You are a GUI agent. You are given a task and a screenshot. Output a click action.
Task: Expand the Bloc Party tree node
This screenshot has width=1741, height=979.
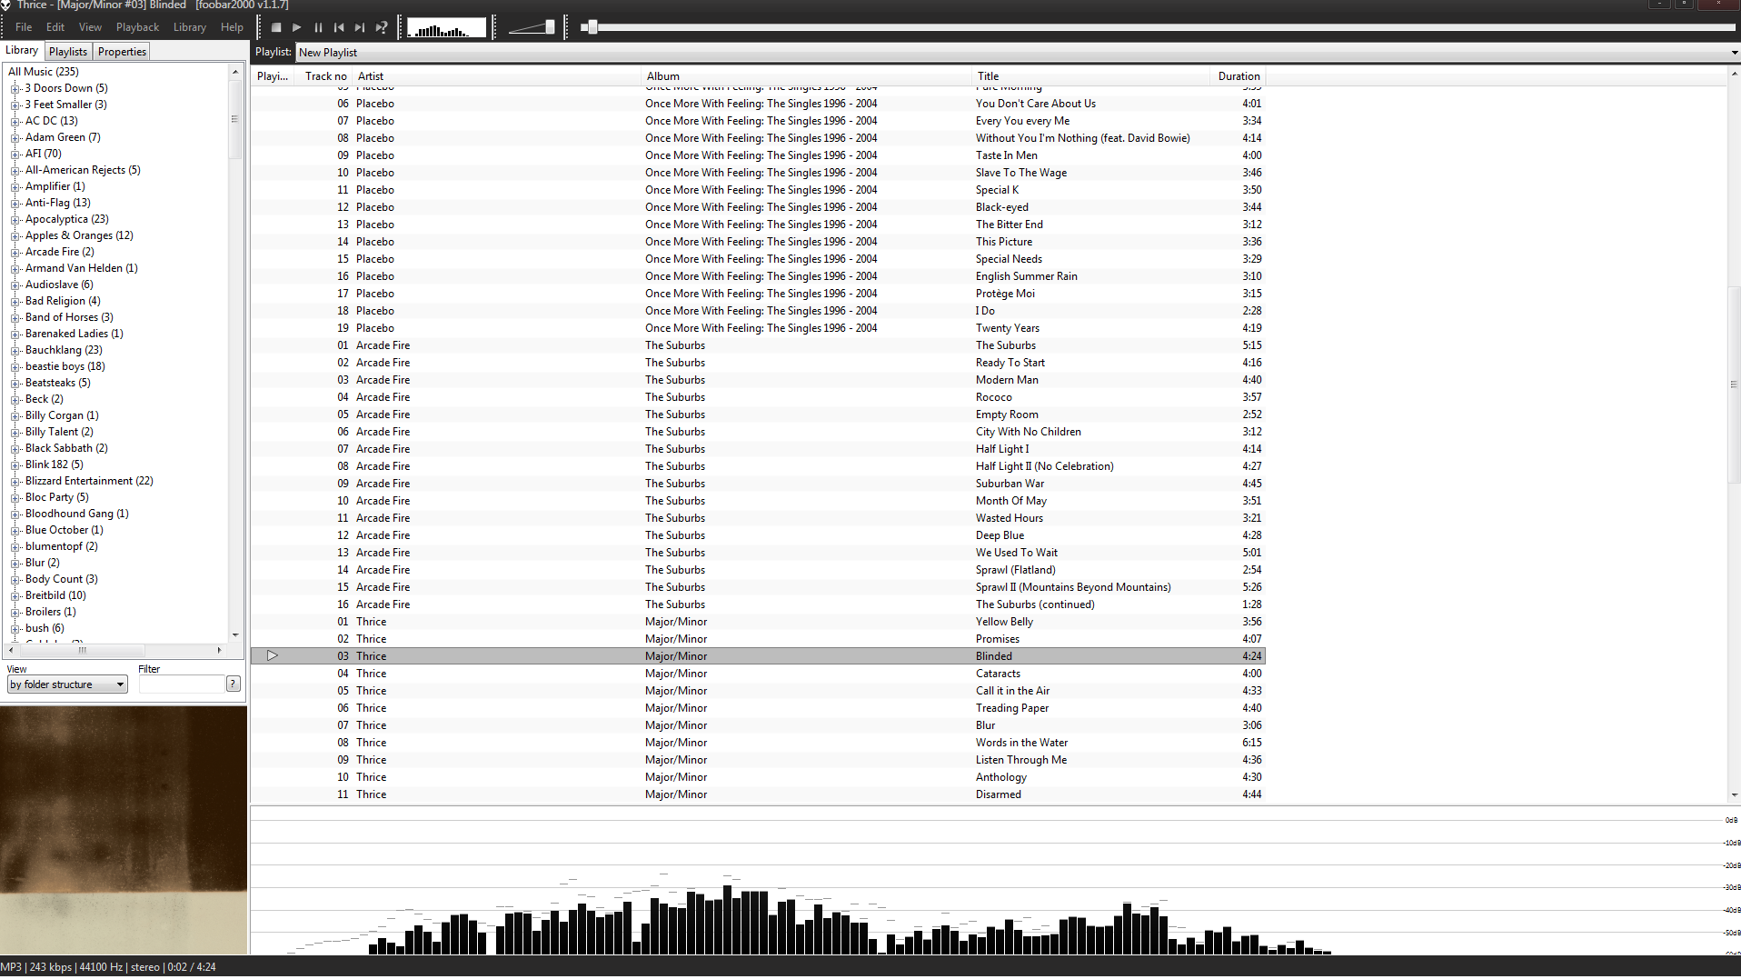(15, 498)
